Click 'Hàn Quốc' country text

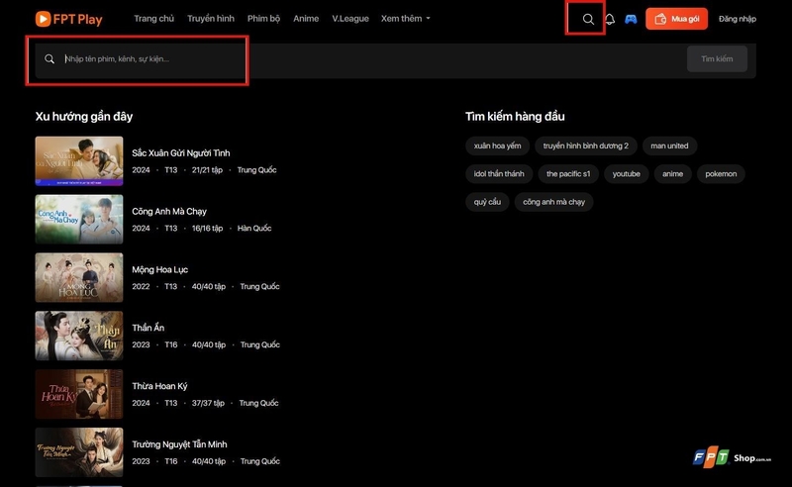click(254, 229)
